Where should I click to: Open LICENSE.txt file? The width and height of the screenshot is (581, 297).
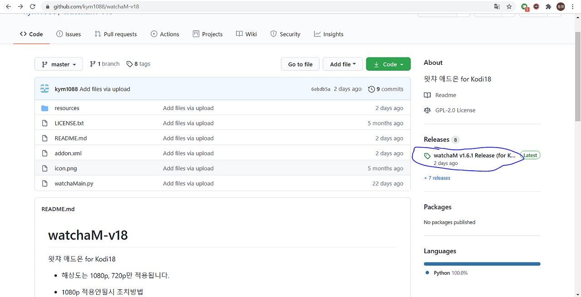pos(69,123)
